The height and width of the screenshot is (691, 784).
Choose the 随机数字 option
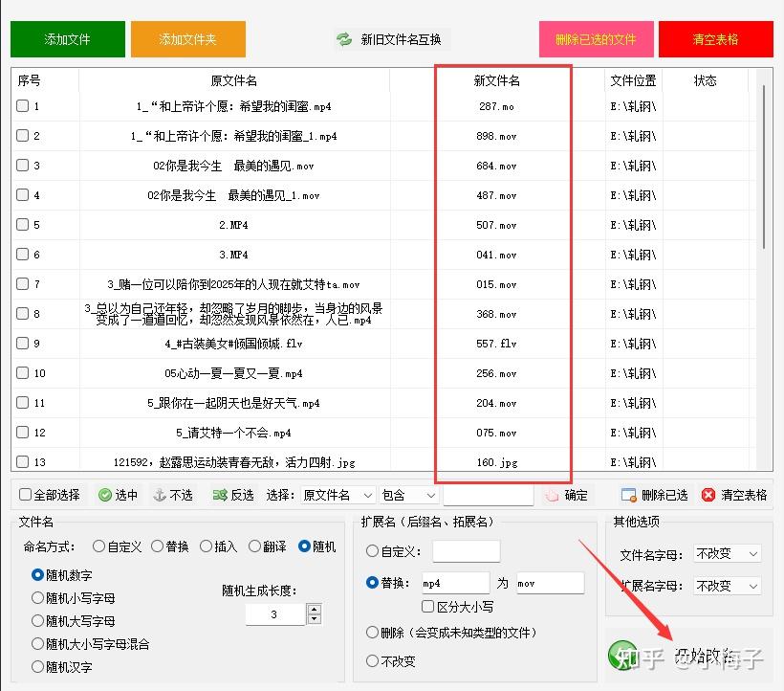tap(37, 575)
